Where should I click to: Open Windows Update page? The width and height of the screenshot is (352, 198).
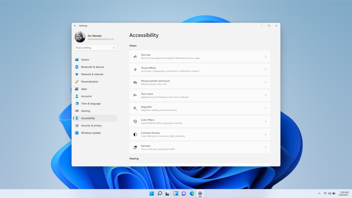95,133
